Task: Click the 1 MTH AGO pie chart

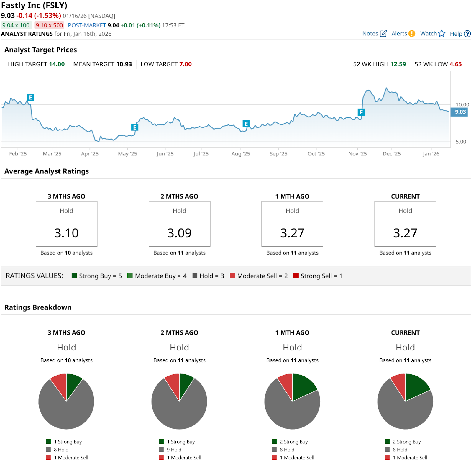Action: tap(292, 401)
